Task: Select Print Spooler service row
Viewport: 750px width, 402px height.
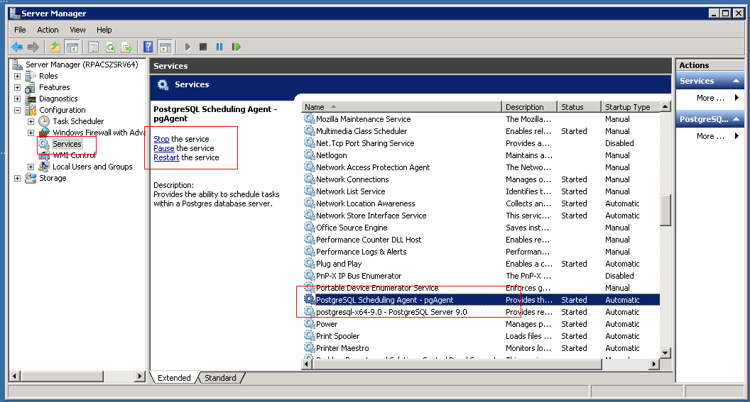Action: point(482,336)
